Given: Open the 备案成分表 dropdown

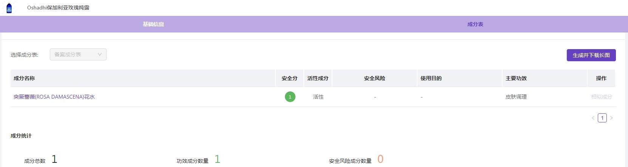Looking at the screenshot, I should tap(78, 54).
